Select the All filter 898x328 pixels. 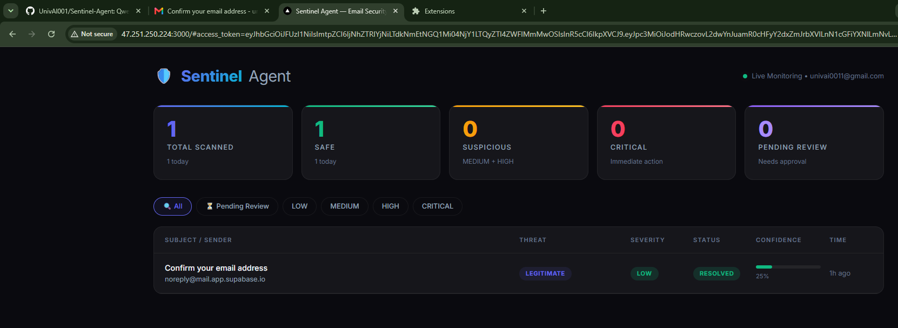pos(172,206)
